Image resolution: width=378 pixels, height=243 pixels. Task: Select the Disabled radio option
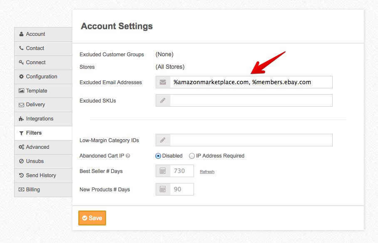coord(158,156)
